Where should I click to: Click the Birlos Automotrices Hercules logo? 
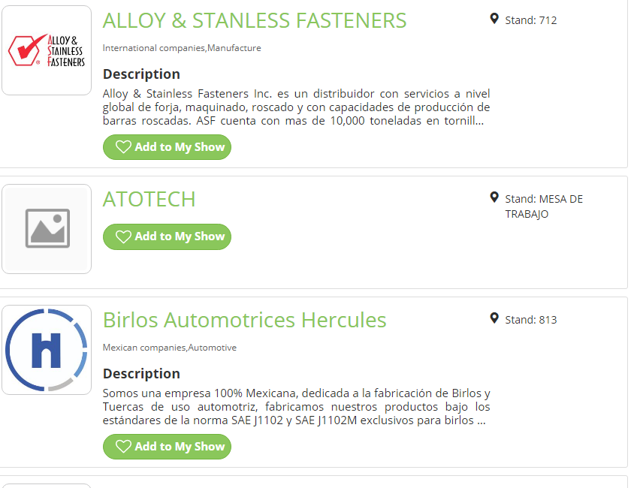[x=47, y=349]
